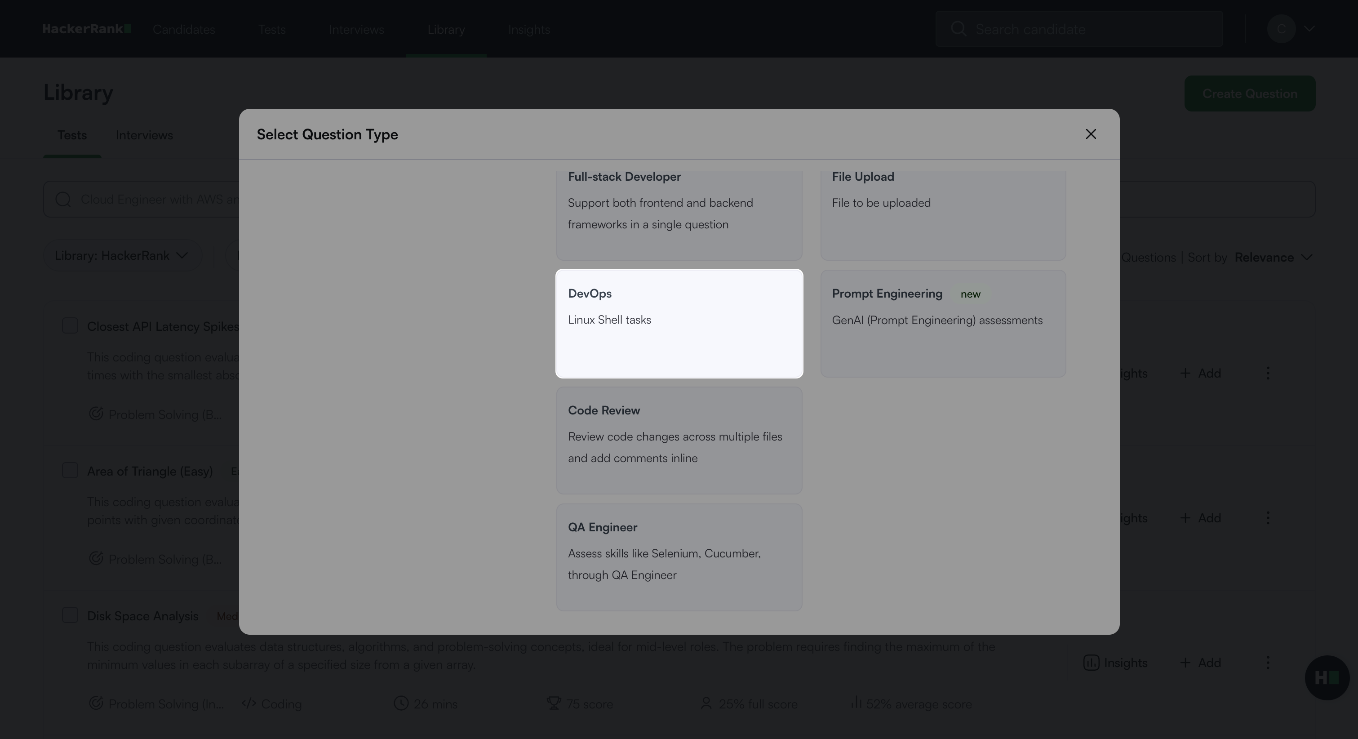
Task: Select the QA Engineer question type
Action: (679, 557)
